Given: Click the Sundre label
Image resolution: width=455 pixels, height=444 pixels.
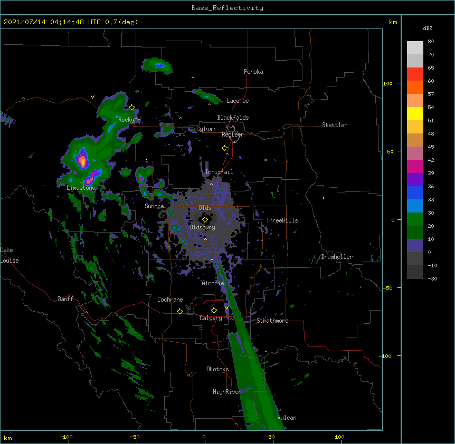Looking at the screenshot, I should point(154,206).
